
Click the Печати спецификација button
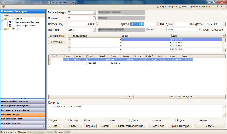click(129, 126)
